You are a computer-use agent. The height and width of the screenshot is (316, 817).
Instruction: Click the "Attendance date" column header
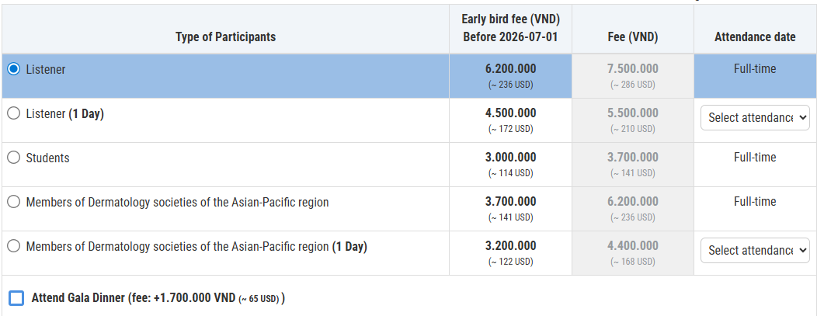click(x=755, y=36)
